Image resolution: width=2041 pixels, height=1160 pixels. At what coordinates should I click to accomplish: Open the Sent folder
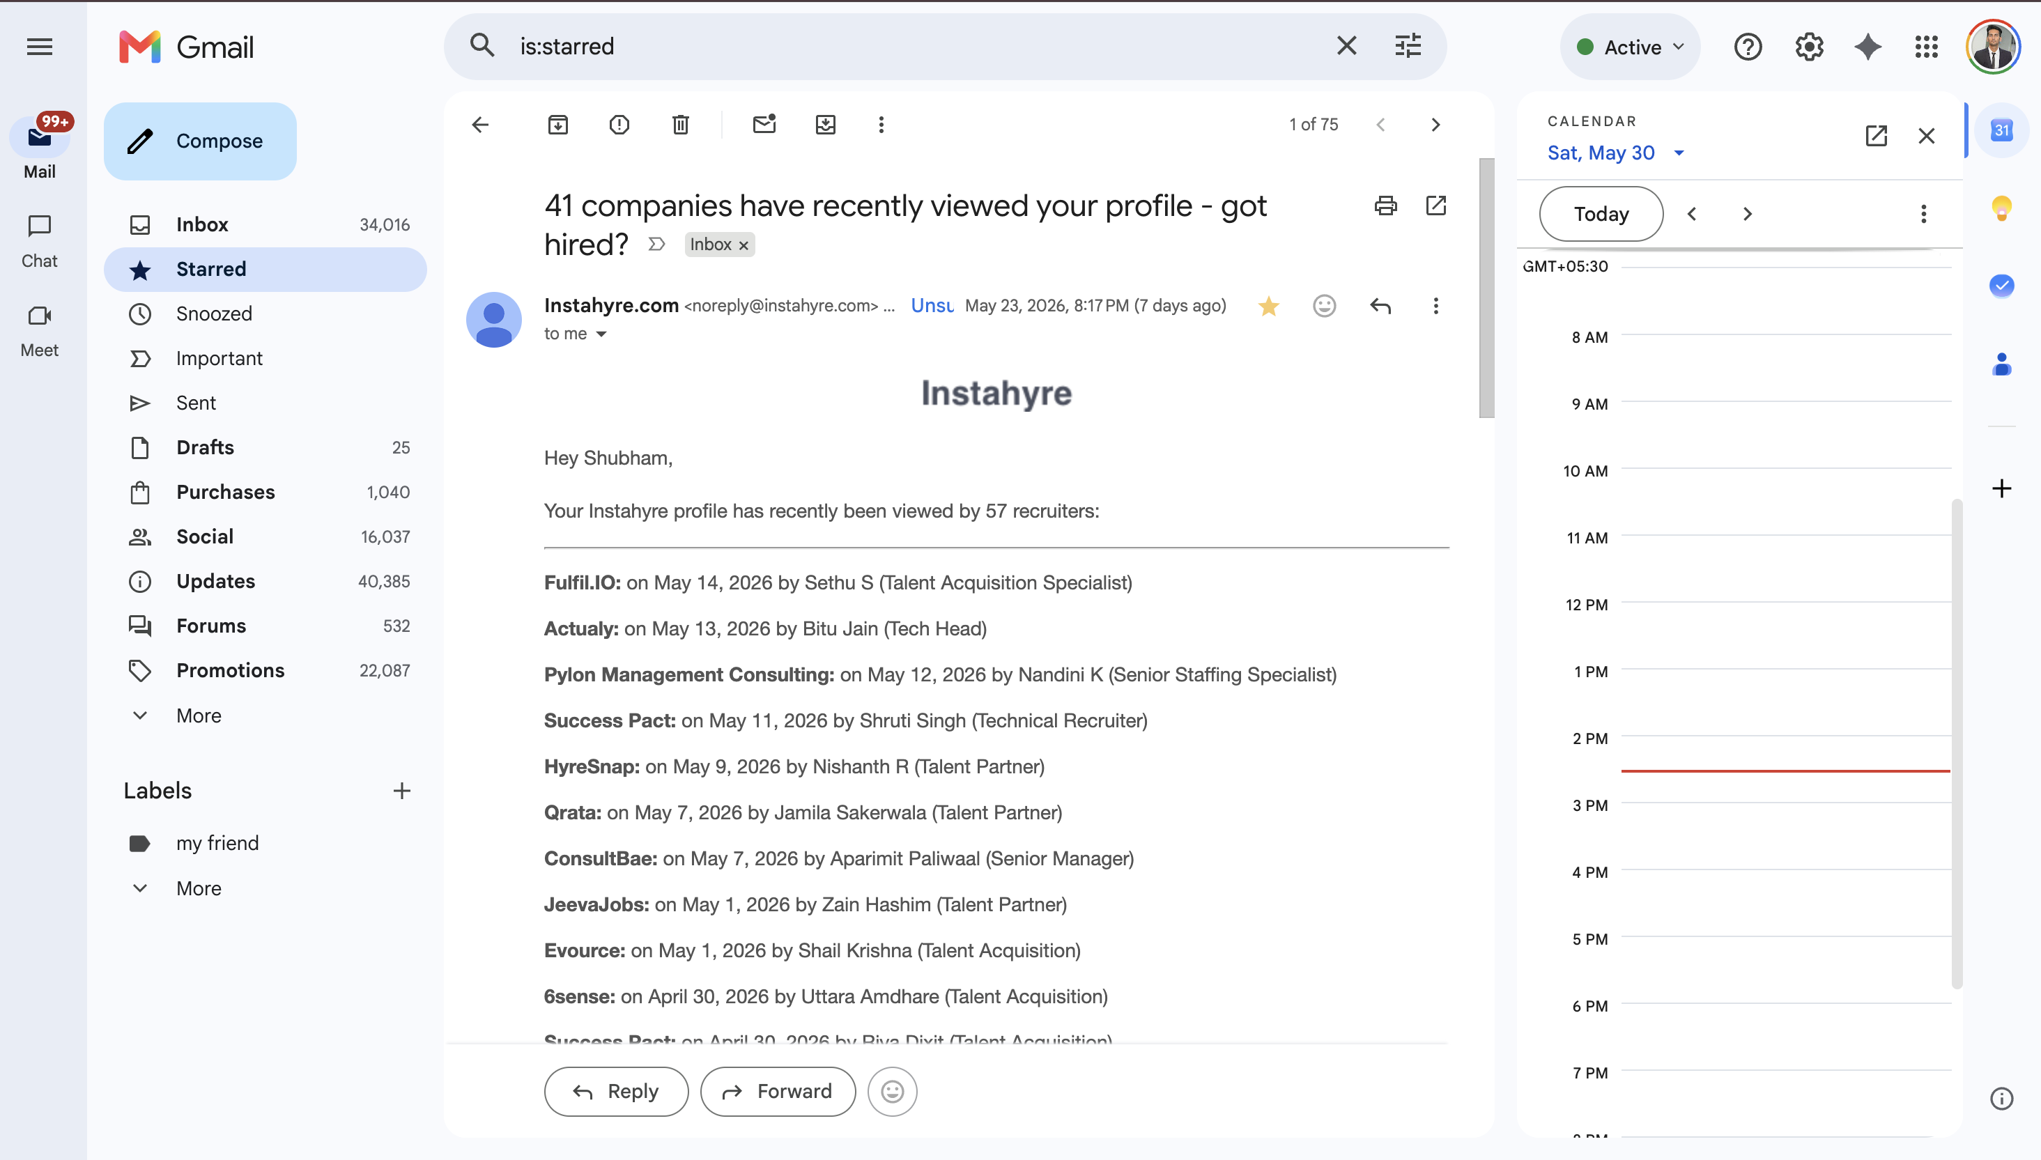pyautogui.click(x=265, y=403)
